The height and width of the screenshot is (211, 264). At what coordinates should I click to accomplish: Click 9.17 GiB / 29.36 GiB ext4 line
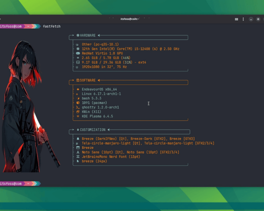coord(114,62)
